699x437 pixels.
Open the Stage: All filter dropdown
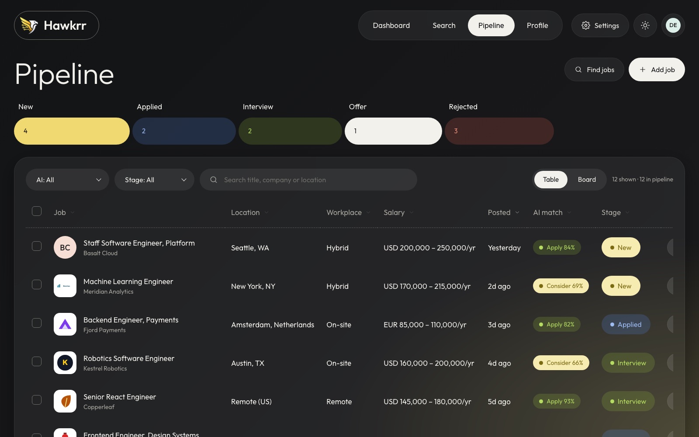[154, 180]
